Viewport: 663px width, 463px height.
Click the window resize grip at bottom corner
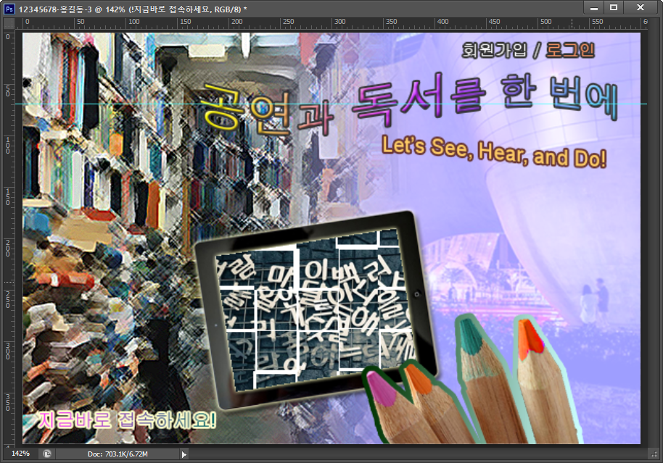tap(654, 454)
